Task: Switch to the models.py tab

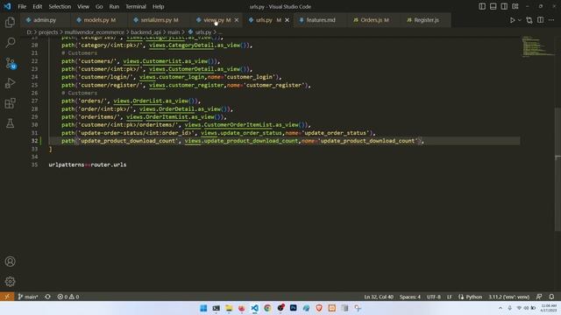Action: coord(99,20)
